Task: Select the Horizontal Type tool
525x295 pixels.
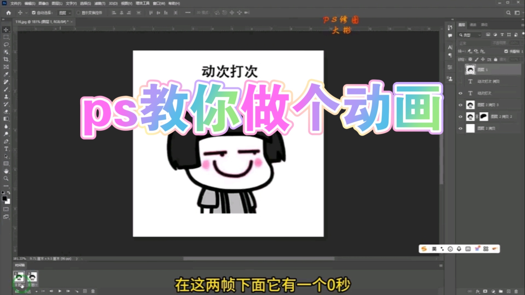Action: (6, 149)
